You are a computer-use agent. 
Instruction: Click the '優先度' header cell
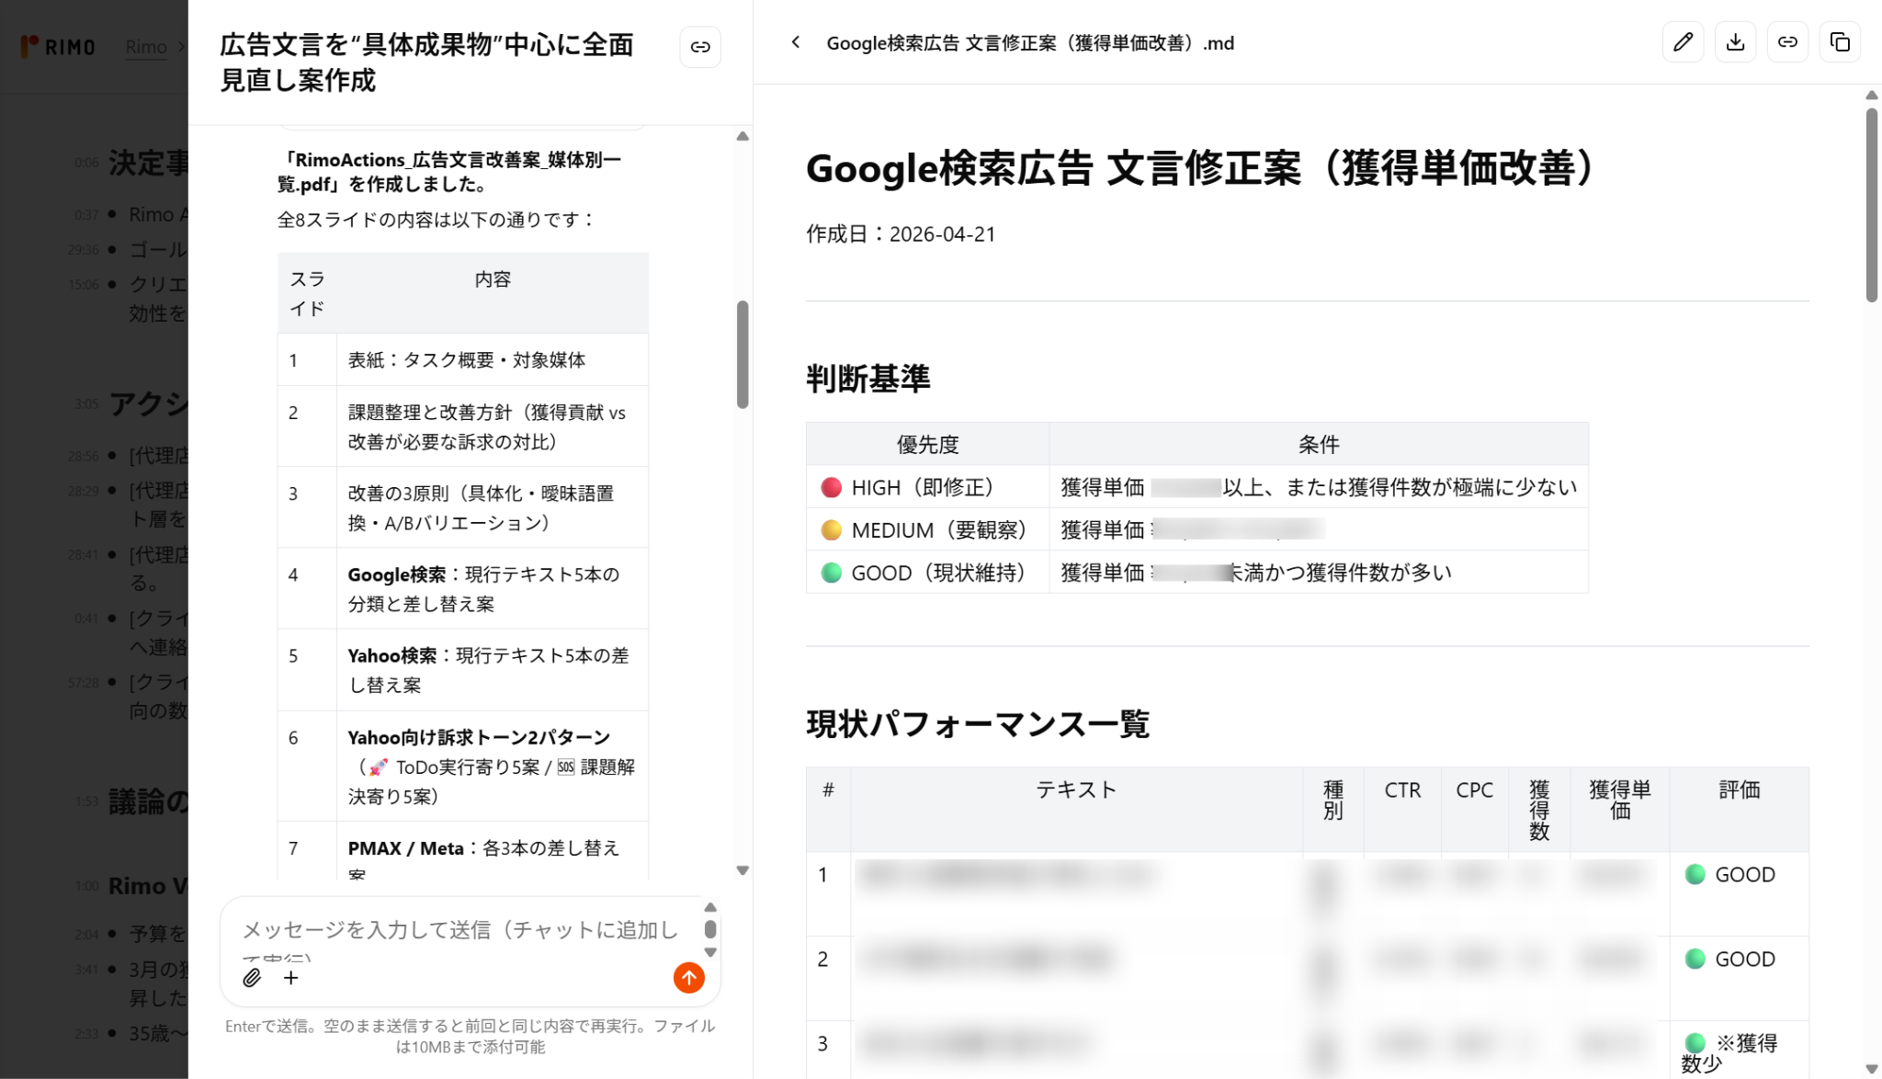click(x=928, y=445)
